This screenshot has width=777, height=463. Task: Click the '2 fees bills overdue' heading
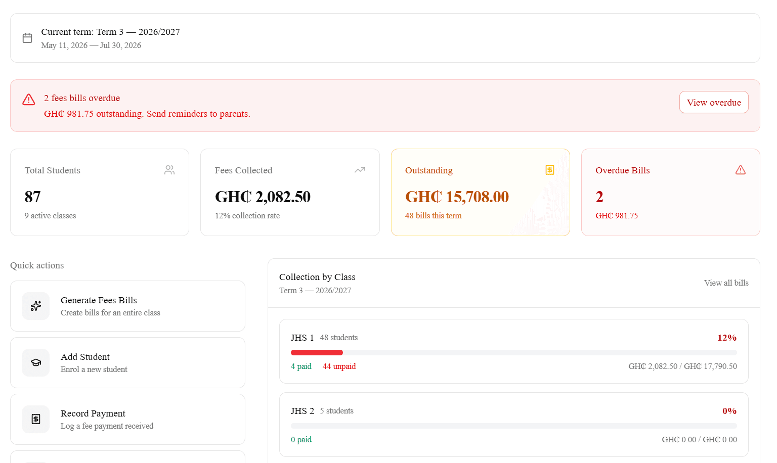pos(82,98)
